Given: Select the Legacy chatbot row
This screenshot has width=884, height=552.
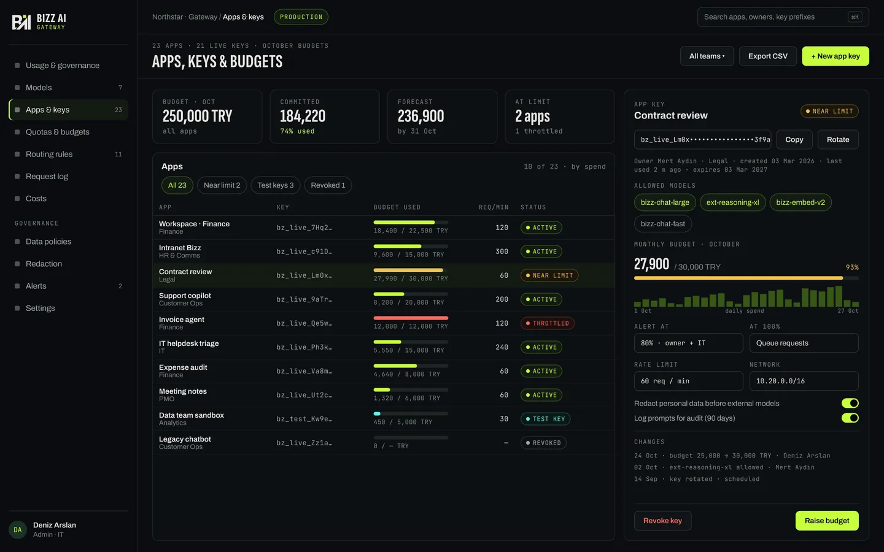Looking at the screenshot, I should point(384,443).
